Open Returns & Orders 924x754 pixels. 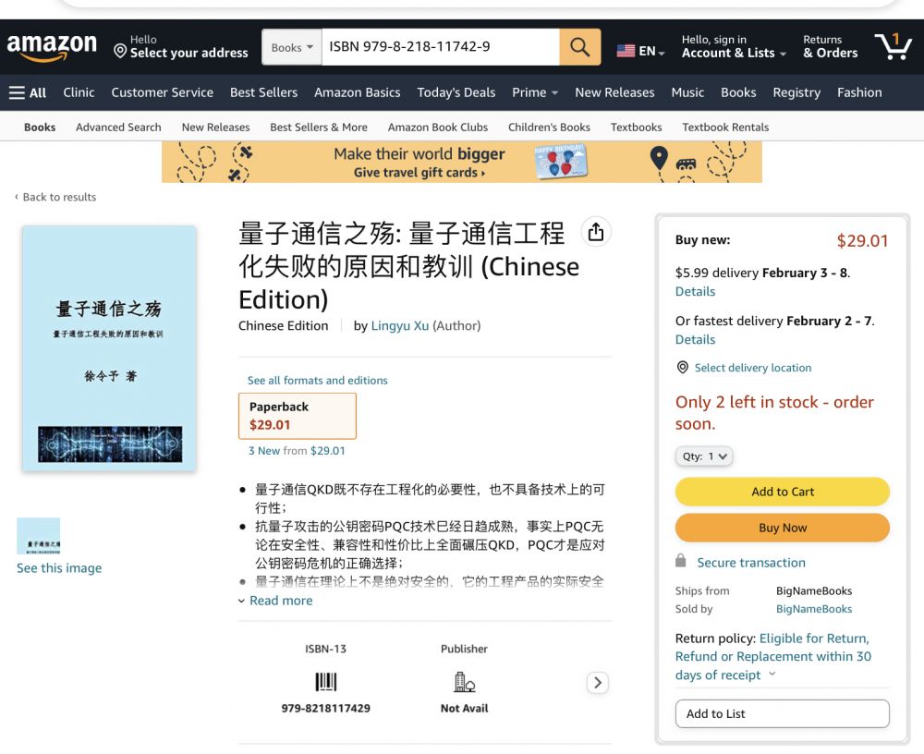click(x=831, y=46)
